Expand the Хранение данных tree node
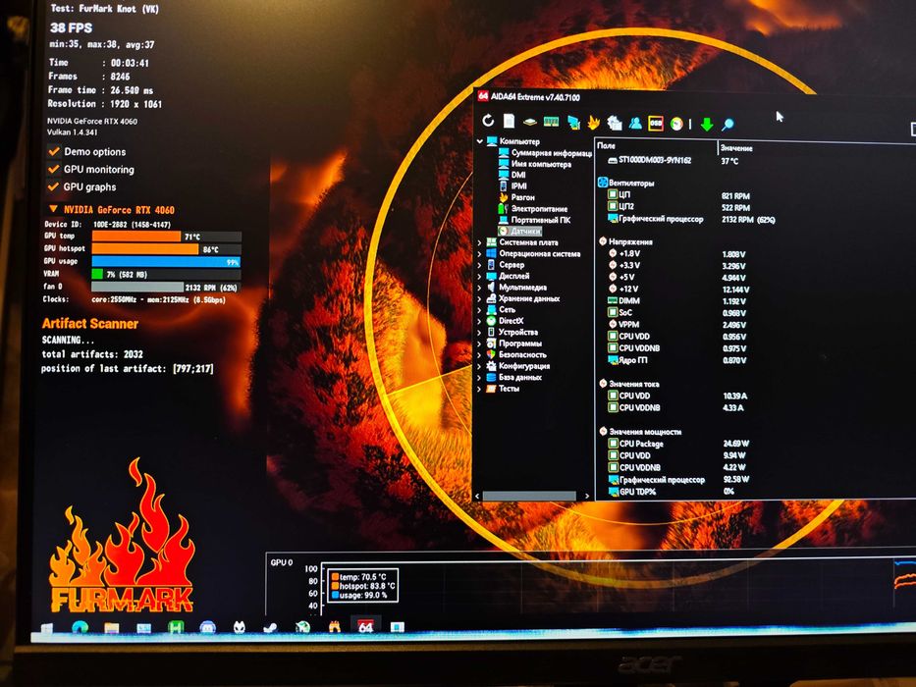 coord(480,298)
